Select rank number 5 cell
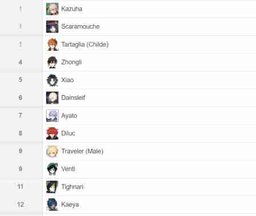This screenshot has width=256, height=216. 21,80
